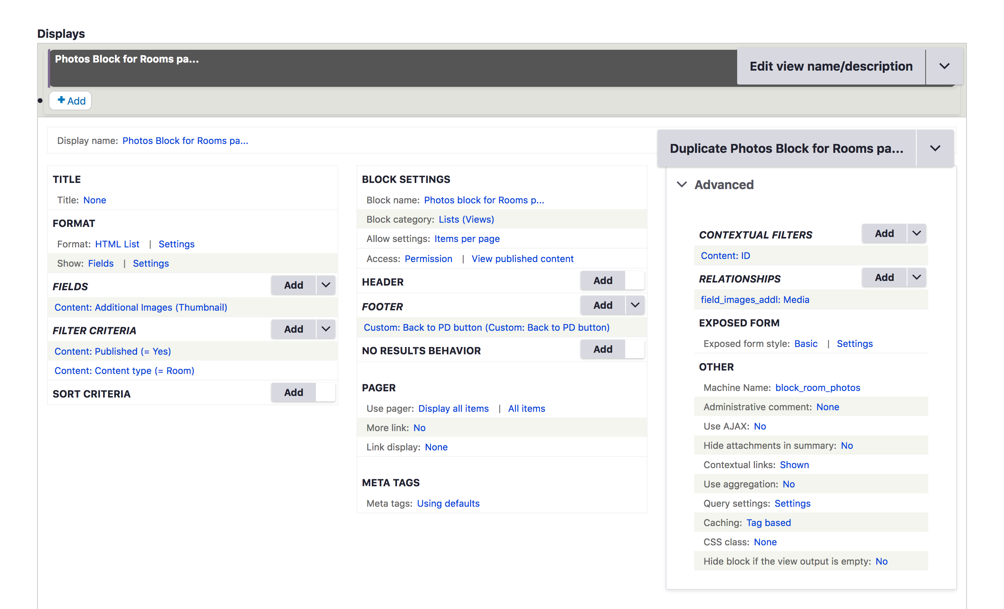Expand the Edit view name/description dropdown

(x=944, y=66)
